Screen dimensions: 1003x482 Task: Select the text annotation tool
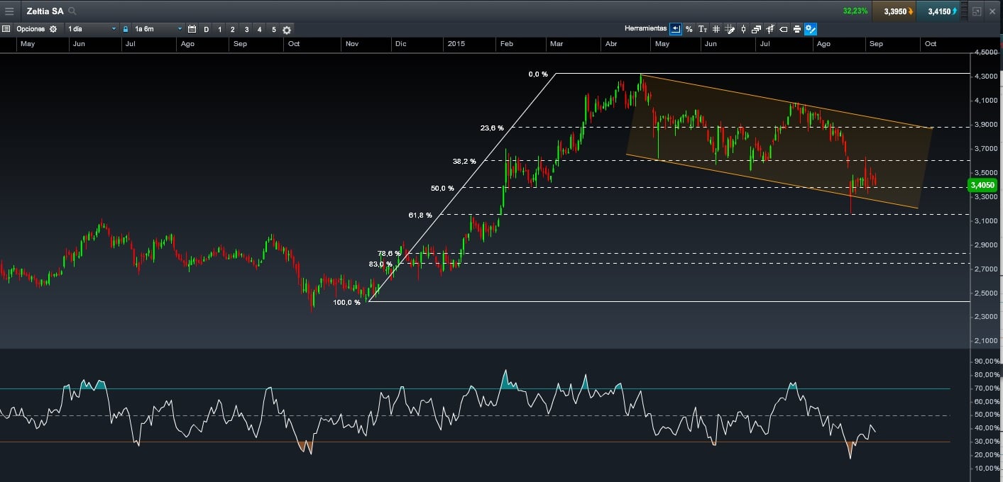[702, 29]
